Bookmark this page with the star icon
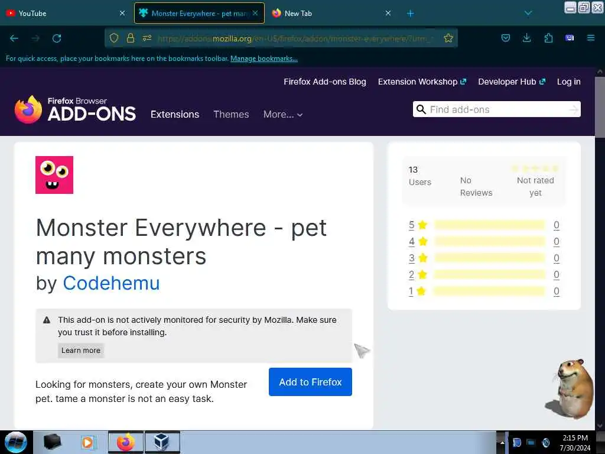605x454 pixels. pos(448,38)
